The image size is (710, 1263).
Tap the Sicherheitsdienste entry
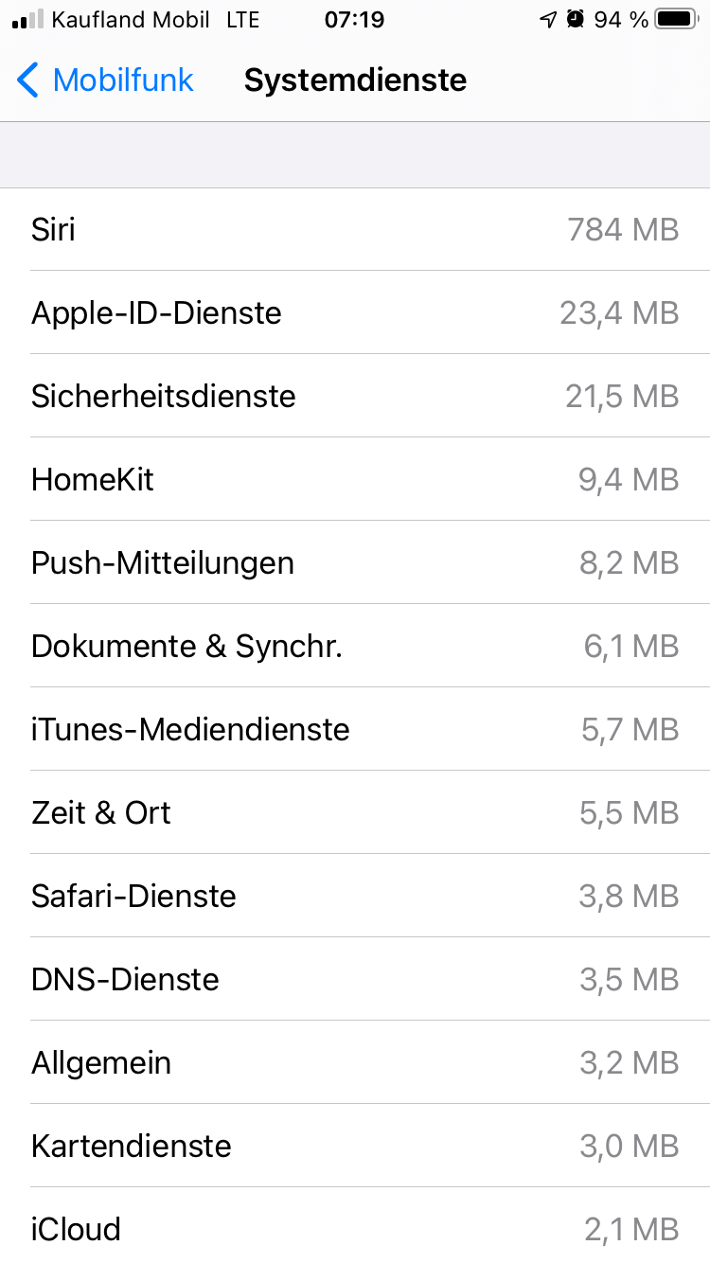(355, 396)
